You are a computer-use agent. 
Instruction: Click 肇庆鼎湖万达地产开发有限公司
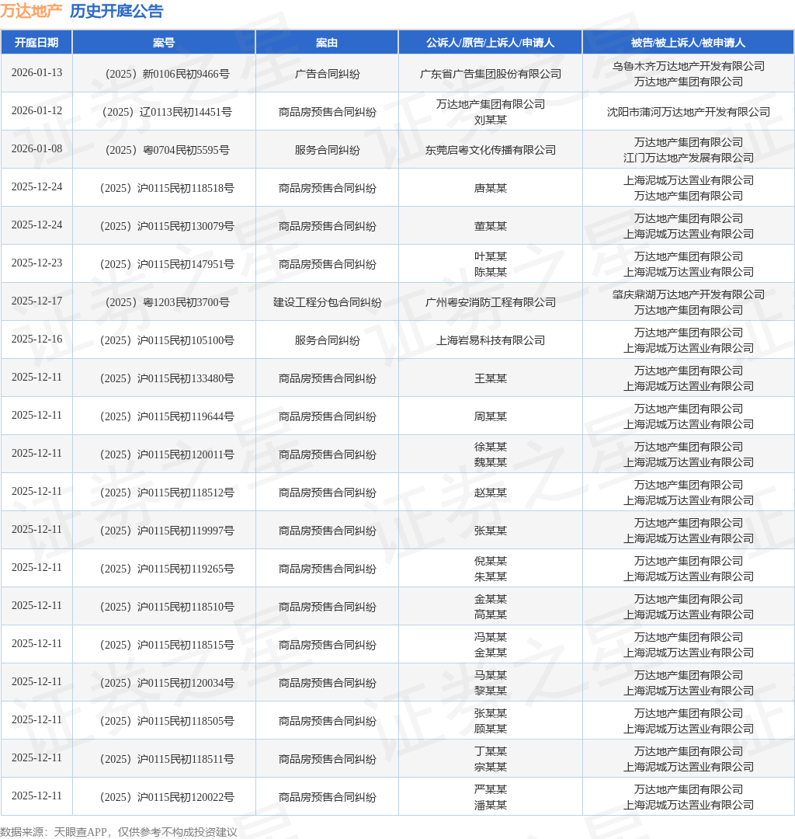(x=689, y=294)
